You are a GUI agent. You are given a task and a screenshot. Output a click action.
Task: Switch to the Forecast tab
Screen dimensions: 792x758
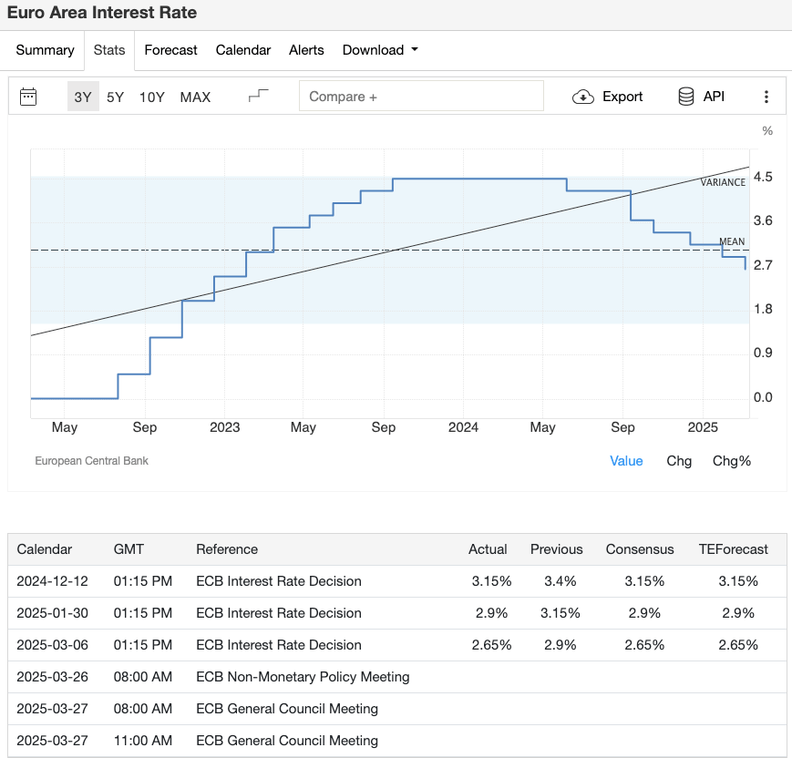(x=170, y=50)
